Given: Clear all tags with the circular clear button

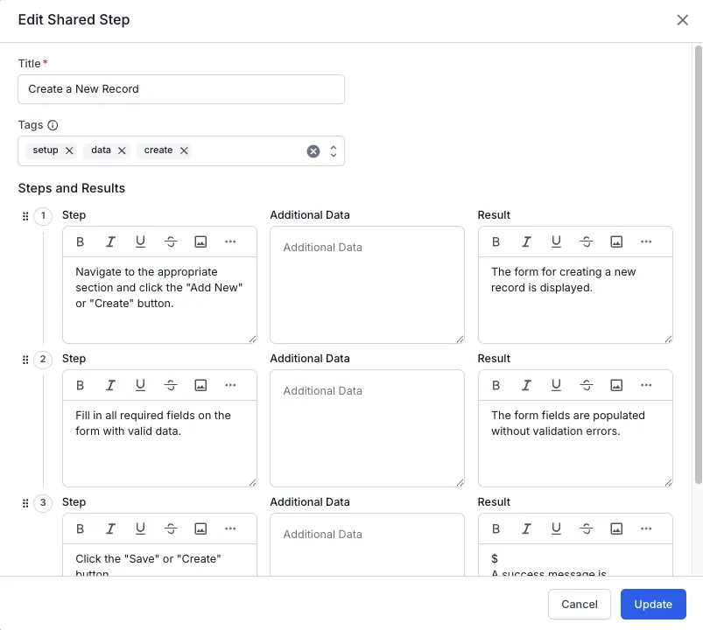Looking at the screenshot, I should pos(313,150).
